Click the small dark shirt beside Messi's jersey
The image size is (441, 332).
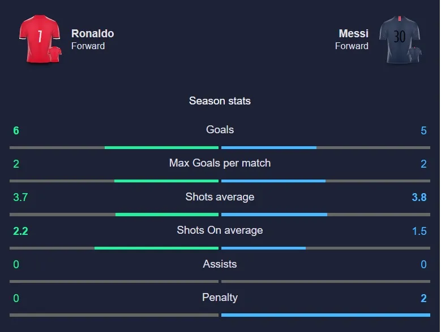point(415,55)
